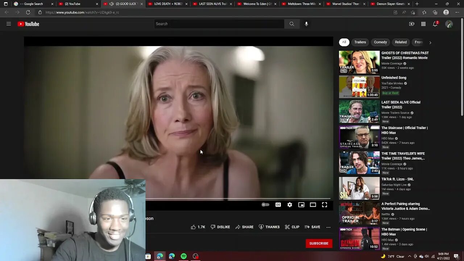464x261 pixels.
Task: Open the Unfinished Song movie title
Action: tap(394, 78)
